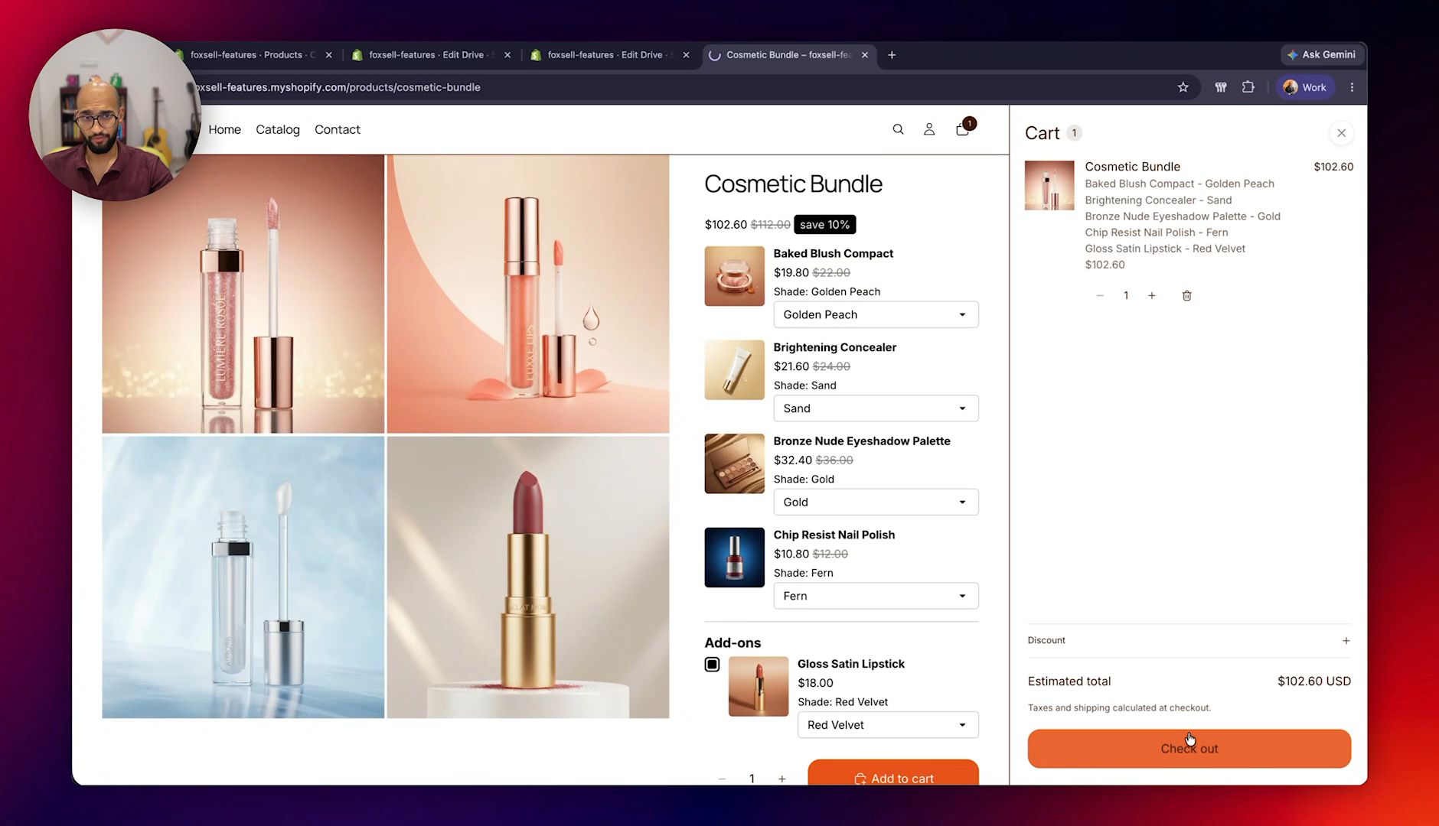The width and height of the screenshot is (1439, 826).
Task: Decrease product quantity beside Add to cart
Action: (x=721, y=779)
